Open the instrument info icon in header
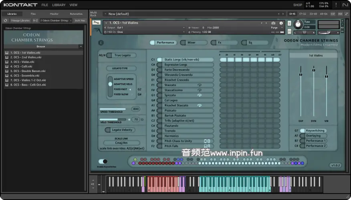Viewport: 351px width, 200px height. (282, 23)
